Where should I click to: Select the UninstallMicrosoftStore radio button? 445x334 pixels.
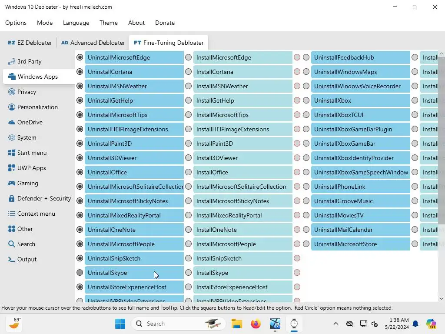[x=306, y=244]
